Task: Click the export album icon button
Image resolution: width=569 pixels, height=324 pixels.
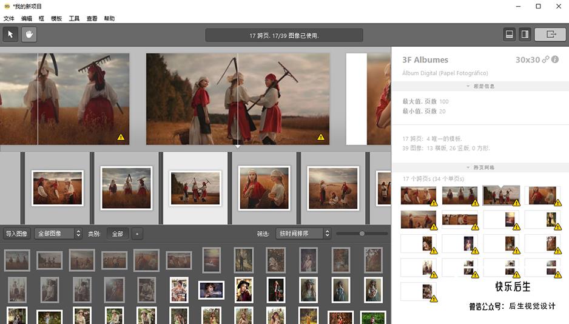Action: (550, 35)
